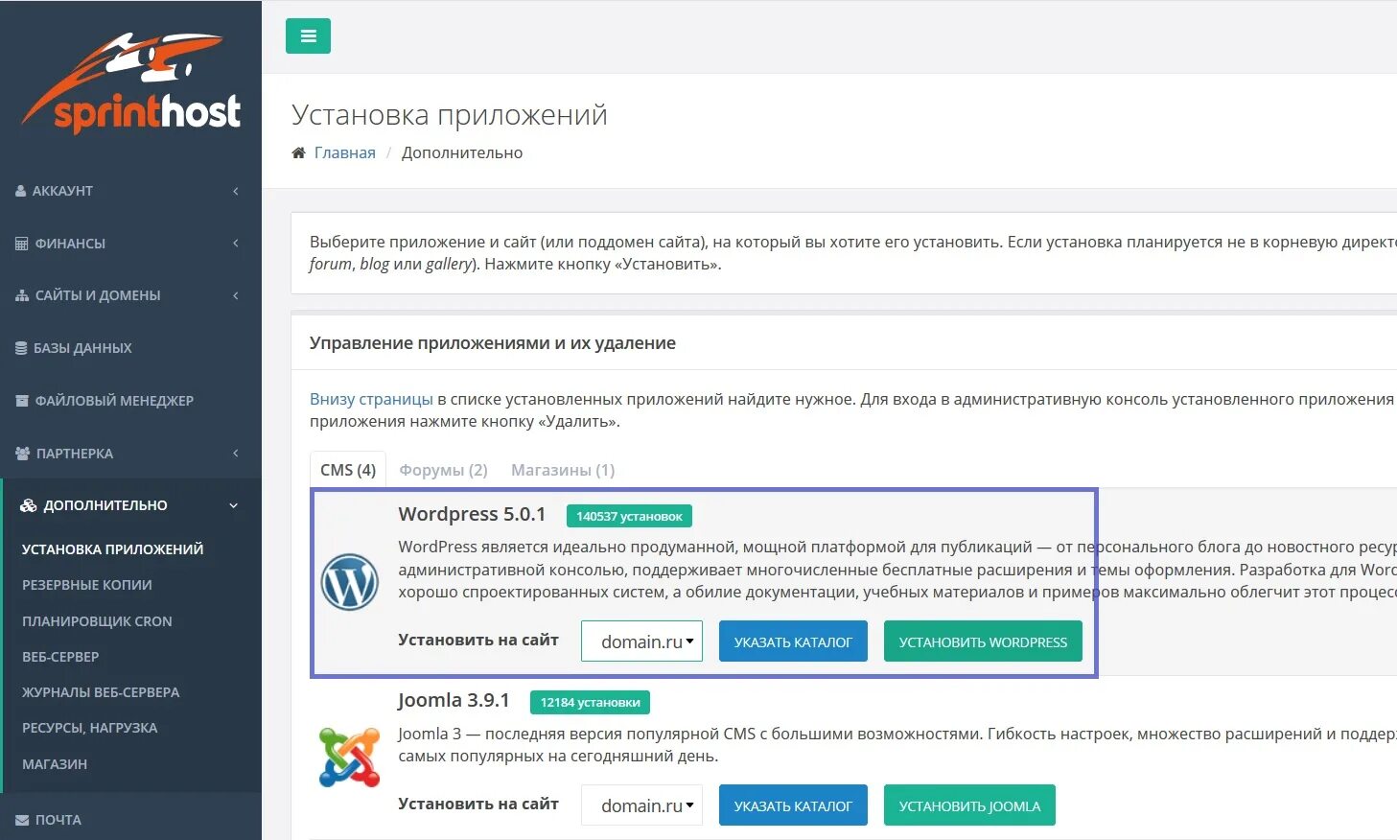Click the Sprinthost logo
Screen dimensions: 1397x840
click(x=131, y=84)
